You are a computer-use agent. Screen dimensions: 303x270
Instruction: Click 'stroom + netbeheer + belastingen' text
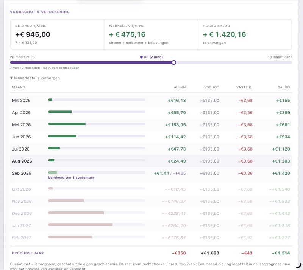139,43
